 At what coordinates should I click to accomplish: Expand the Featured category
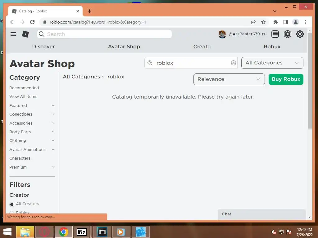click(53, 105)
